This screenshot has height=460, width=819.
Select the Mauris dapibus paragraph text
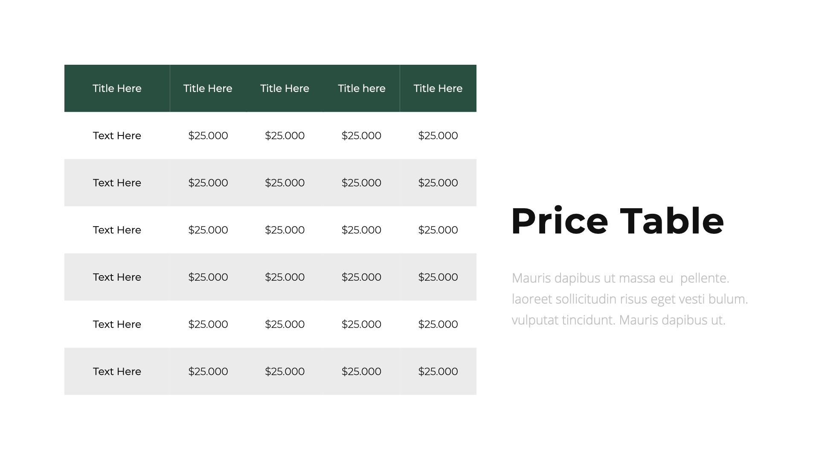coord(630,299)
